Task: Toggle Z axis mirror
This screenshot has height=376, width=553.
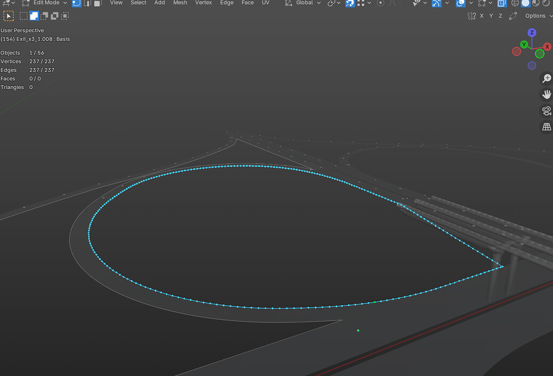Action: pos(501,16)
